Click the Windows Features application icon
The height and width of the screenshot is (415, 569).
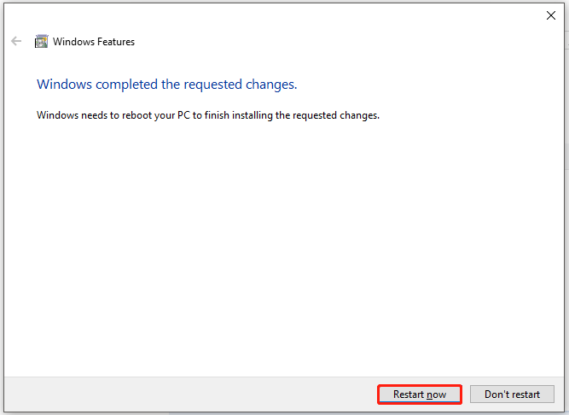[41, 41]
